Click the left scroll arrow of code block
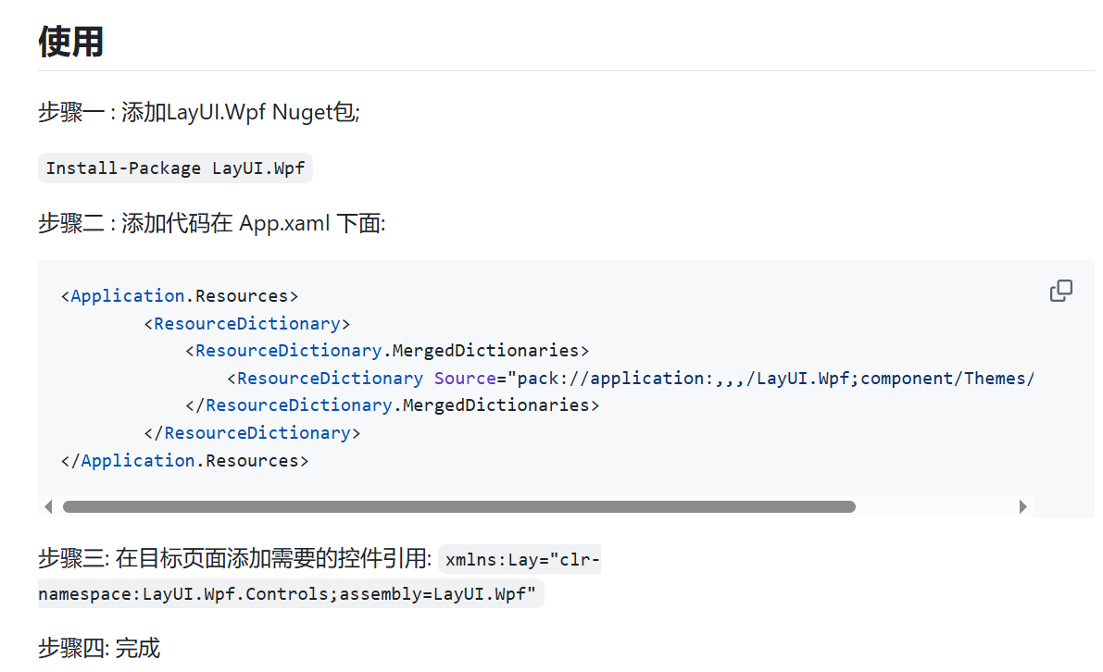The width and height of the screenshot is (1103, 672). [49, 506]
